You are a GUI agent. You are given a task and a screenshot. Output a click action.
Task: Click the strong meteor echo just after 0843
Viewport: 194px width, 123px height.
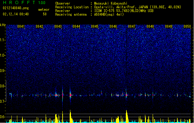(x=63, y=95)
